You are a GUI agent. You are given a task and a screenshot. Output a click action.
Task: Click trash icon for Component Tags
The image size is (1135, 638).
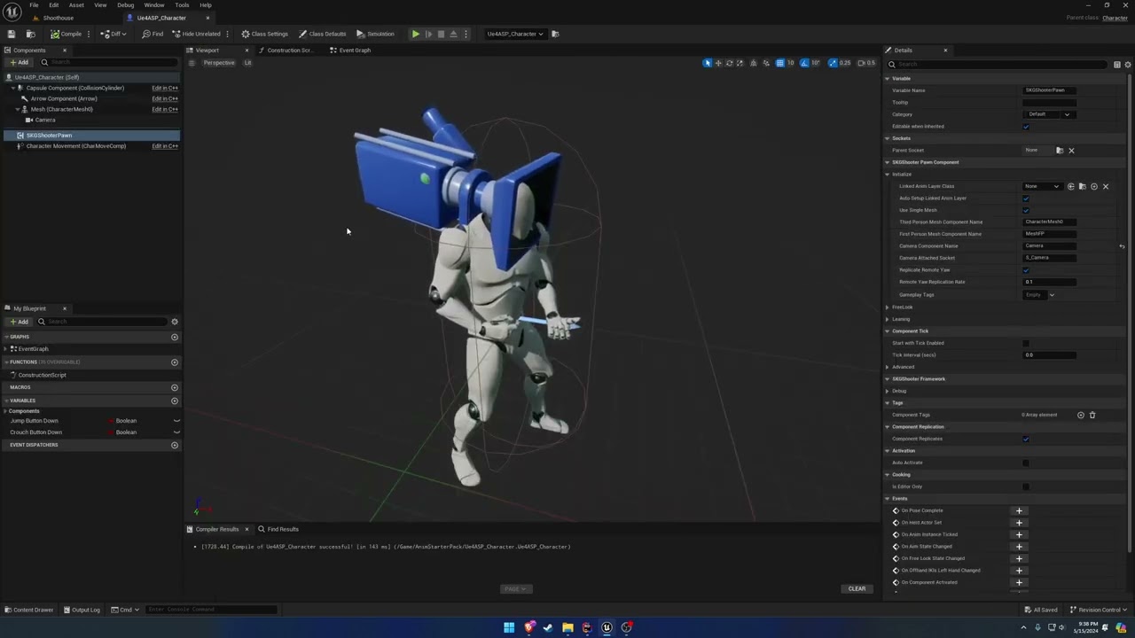click(1092, 415)
